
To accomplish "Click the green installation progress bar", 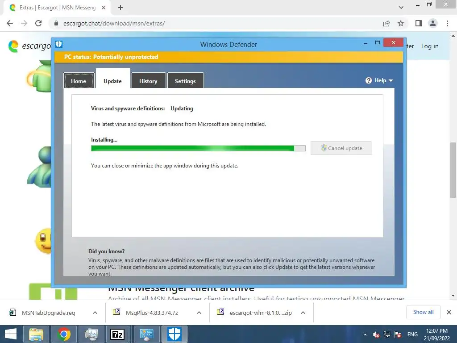I will [x=198, y=148].
